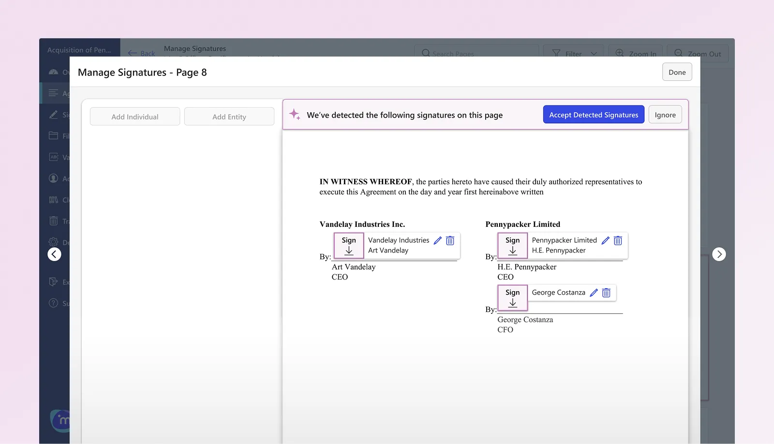Open books icon in sidebar
Image resolution: width=774 pixels, height=444 pixels.
pyautogui.click(x=54, y=200)
